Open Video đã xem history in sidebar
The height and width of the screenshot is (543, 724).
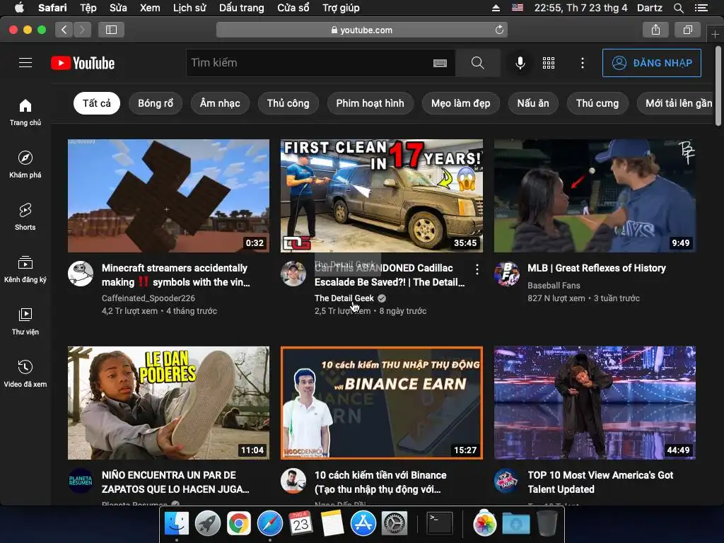(25, 373)
